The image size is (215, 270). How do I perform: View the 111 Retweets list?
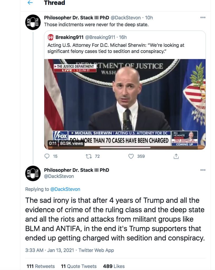[41, 266]
